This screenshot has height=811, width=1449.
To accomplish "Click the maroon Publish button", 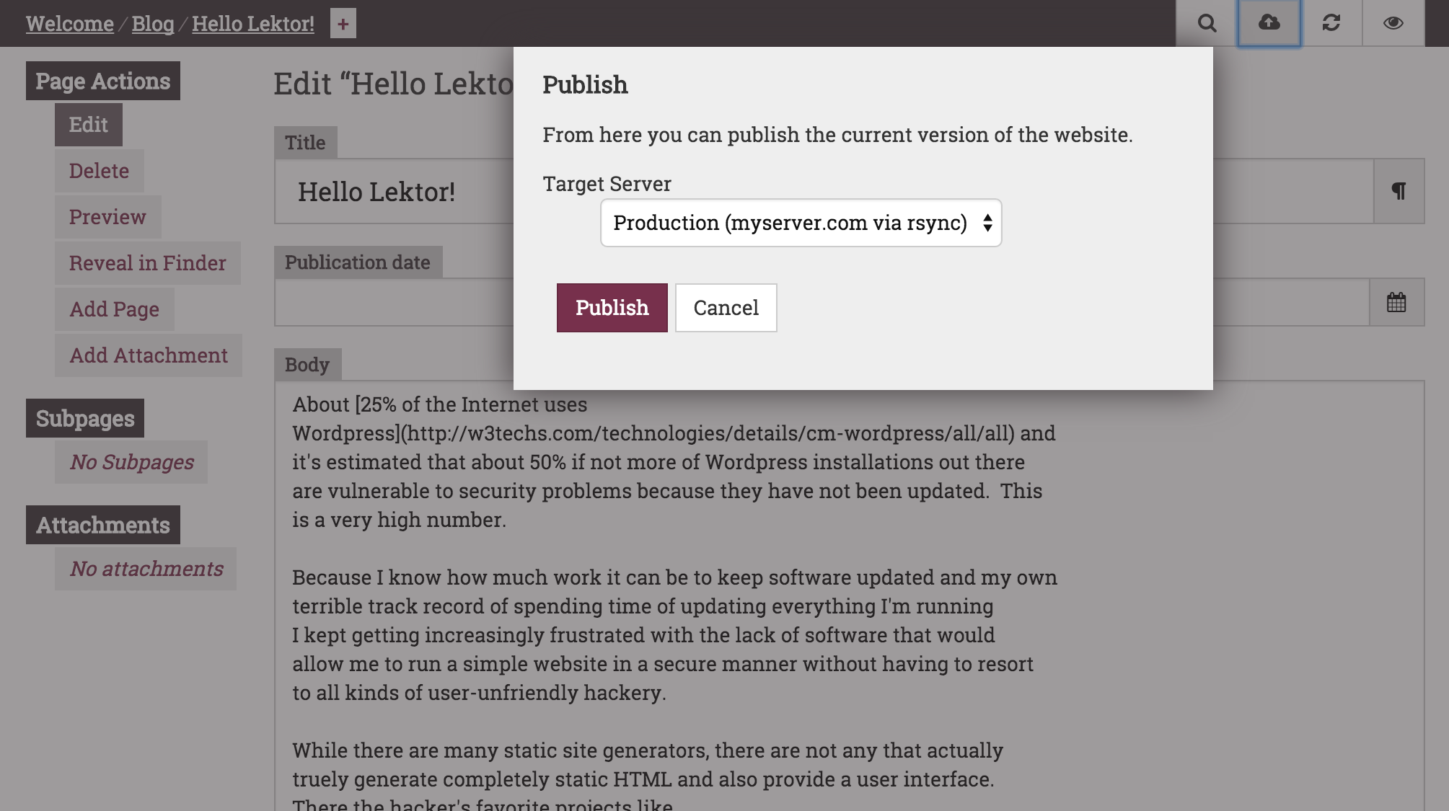I will pos(612,308).
